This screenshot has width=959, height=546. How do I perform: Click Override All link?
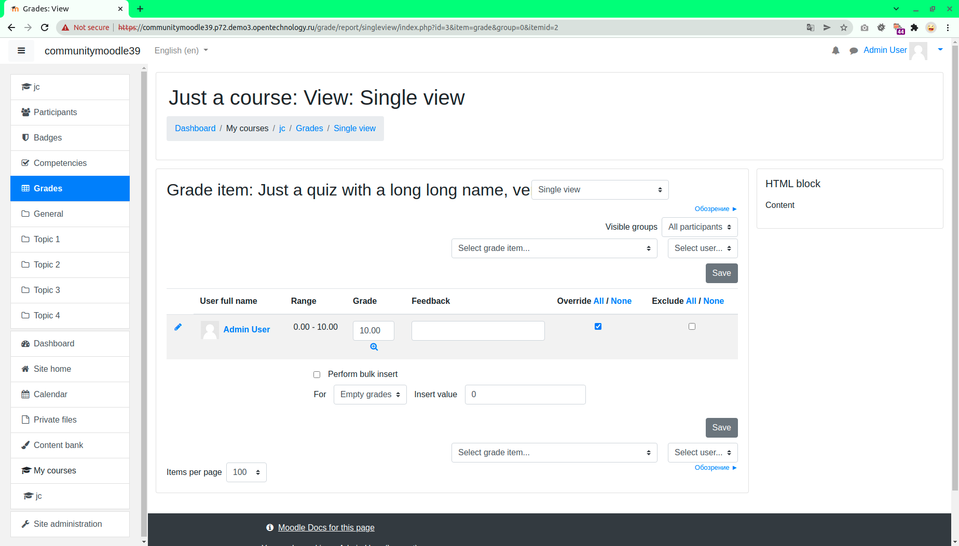(x=598, y=301)
